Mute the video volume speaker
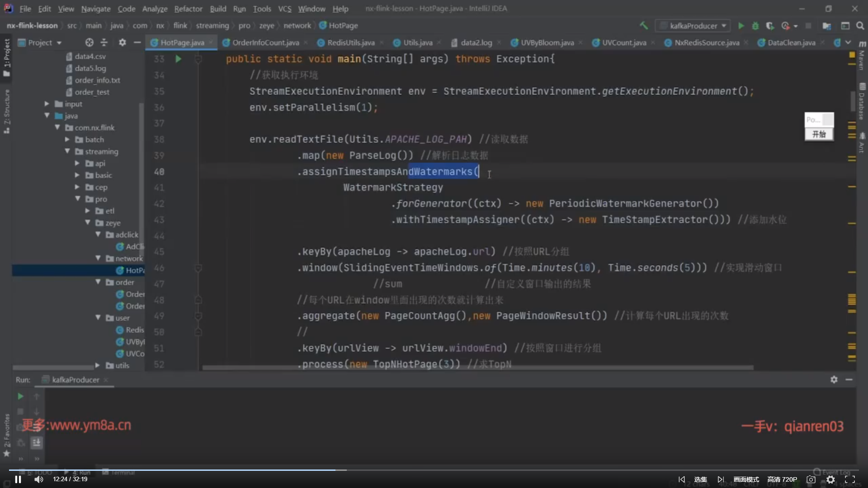The width and height of the screenshot is (868, 488). pos(39,479)
